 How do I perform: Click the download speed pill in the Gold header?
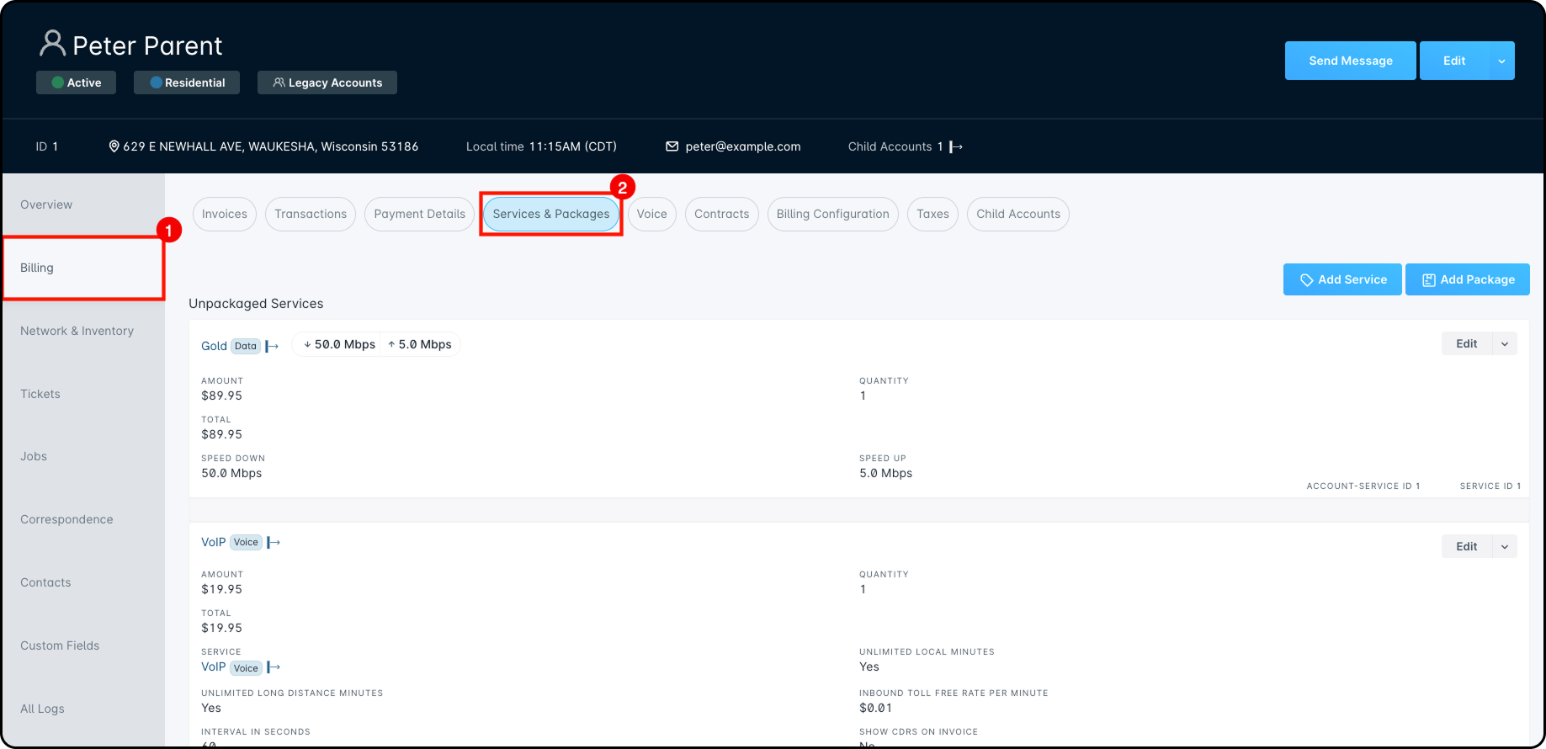tap(339, 344)
